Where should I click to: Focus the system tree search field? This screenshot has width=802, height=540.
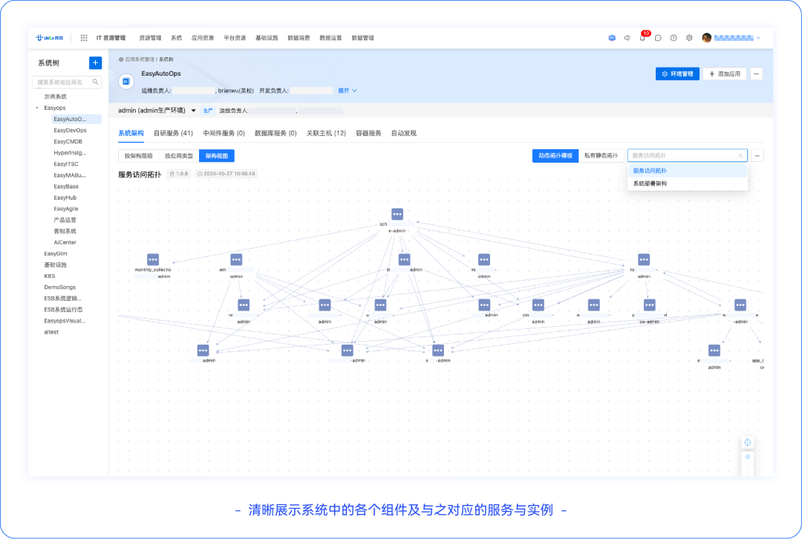coord(67,82)
